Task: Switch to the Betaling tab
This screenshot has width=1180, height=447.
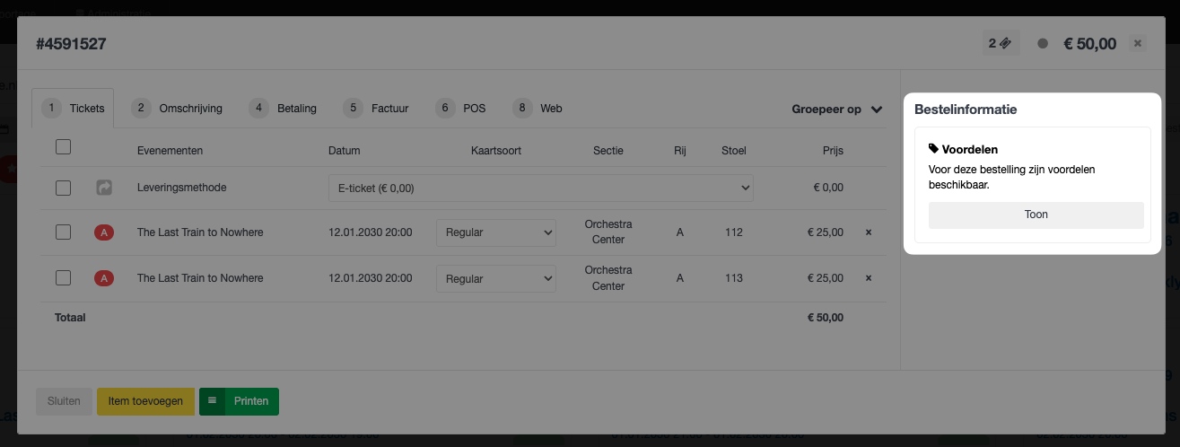Action: point(284,108)
